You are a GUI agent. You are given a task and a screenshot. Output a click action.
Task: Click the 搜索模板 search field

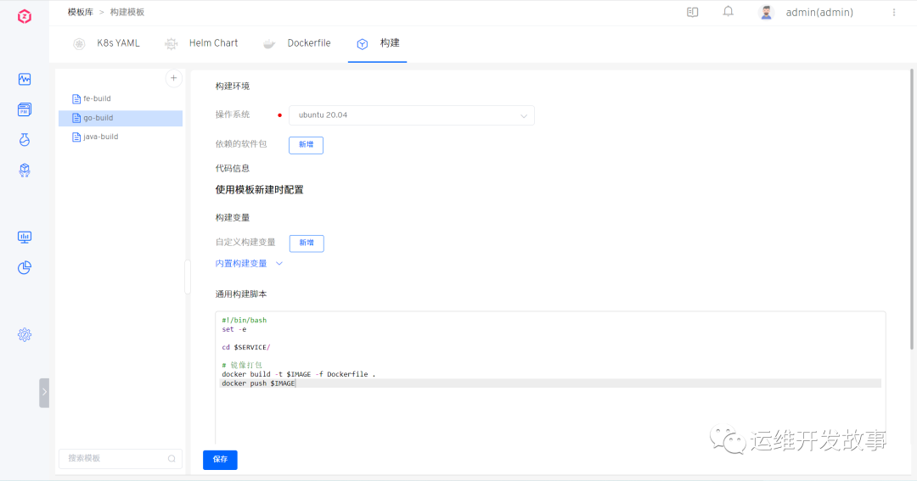pyautogui.click(x=121, y=459)
